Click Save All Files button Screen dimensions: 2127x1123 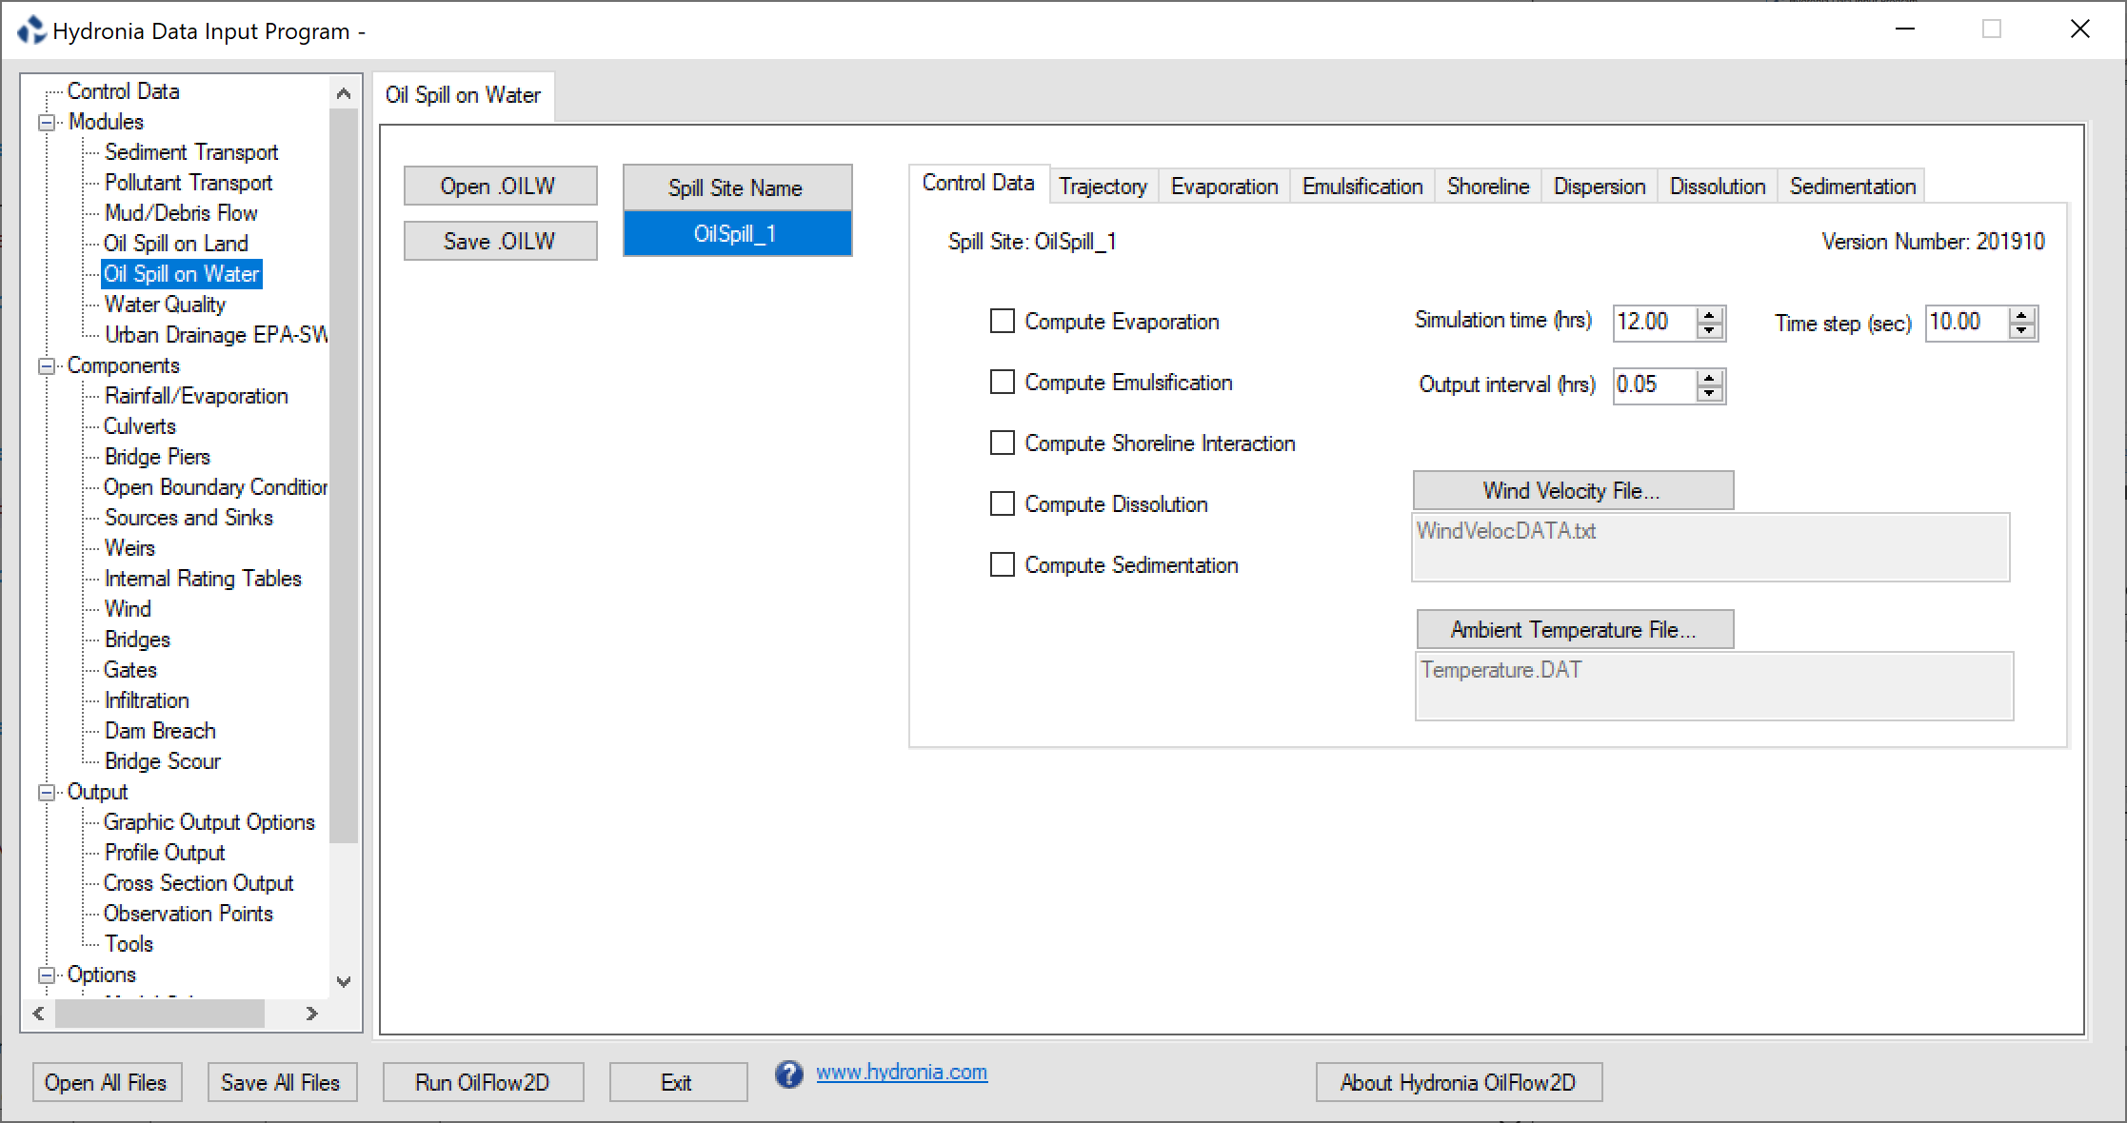point(282,1082)
